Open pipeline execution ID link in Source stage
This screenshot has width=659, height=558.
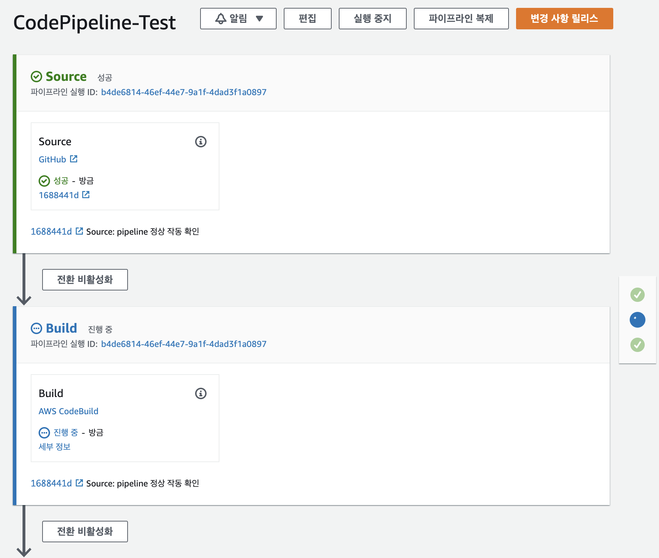(x=184, y=92)
